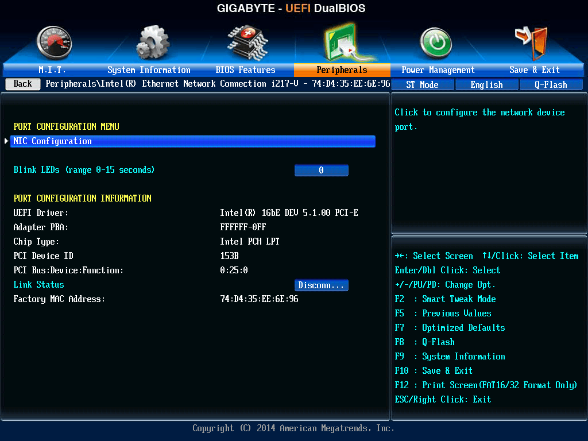Screen dimensions: 588x441
Task: Click the Select Screen arrows hint
Action: [434, 256]
